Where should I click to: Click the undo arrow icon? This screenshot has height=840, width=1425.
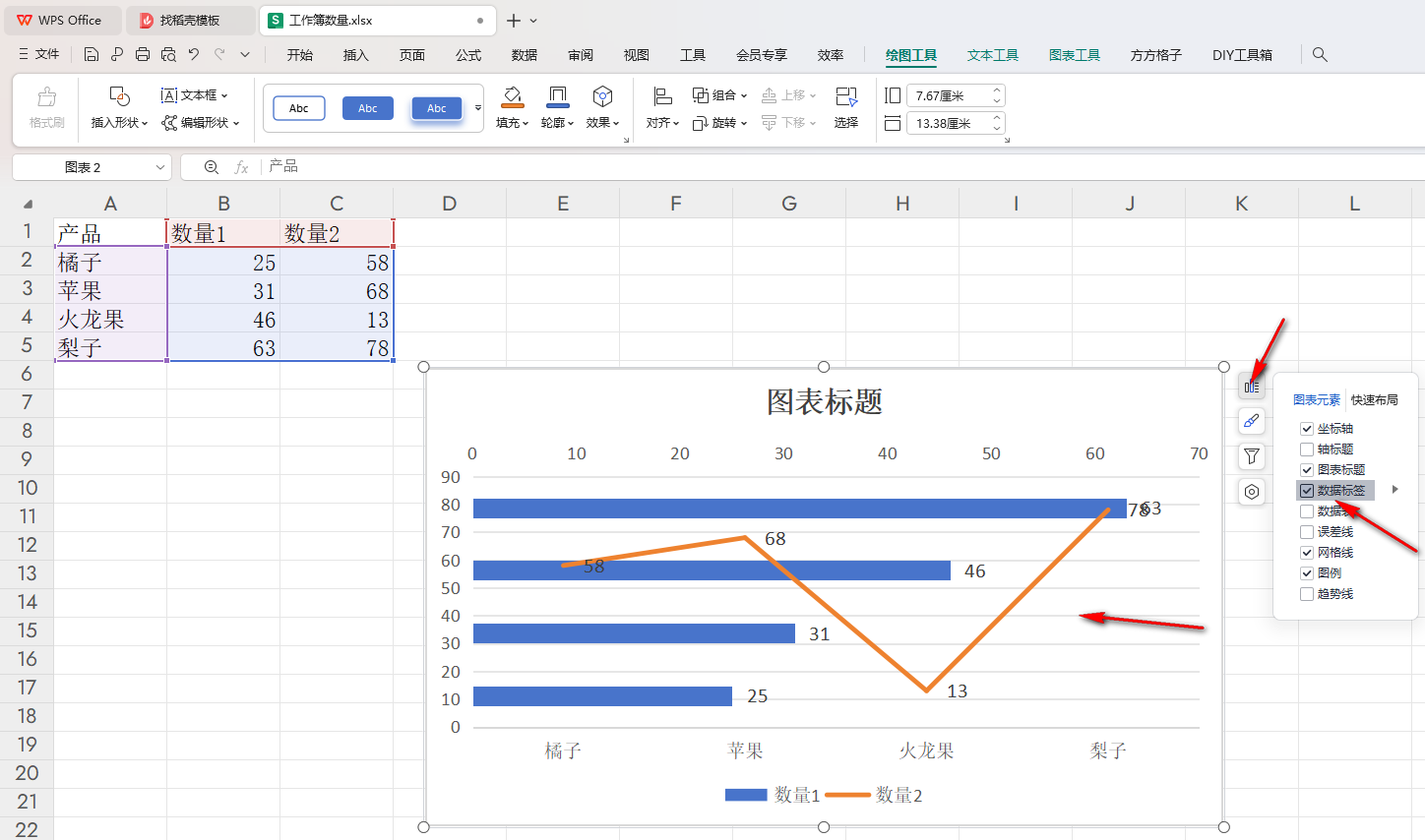(x=194, y=55)
